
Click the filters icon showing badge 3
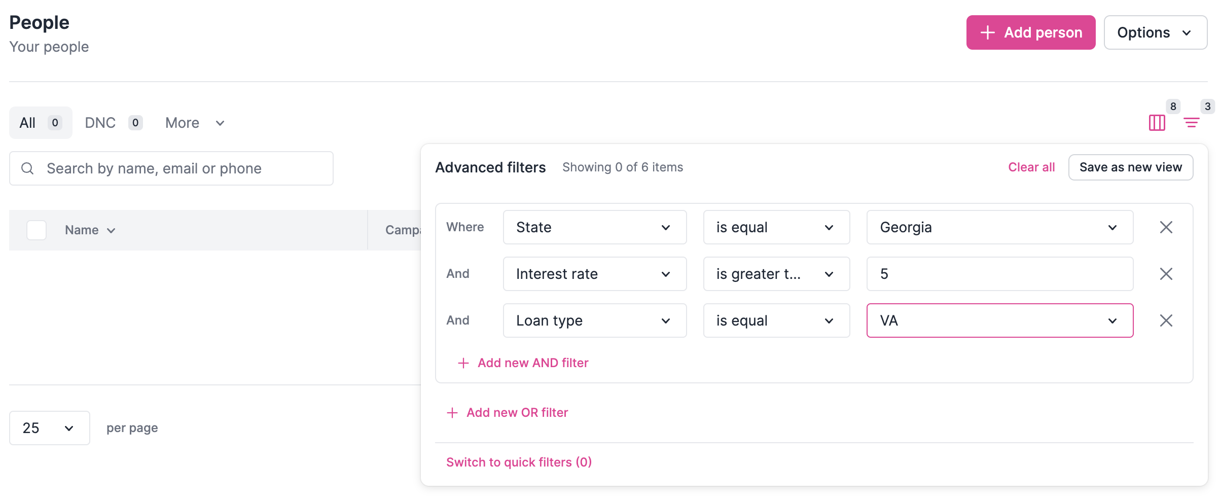coord(1192,122)
